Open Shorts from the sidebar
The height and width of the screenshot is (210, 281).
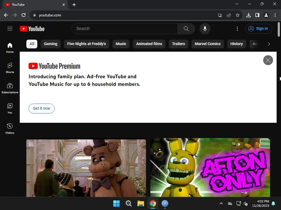[x=10, y=68]
